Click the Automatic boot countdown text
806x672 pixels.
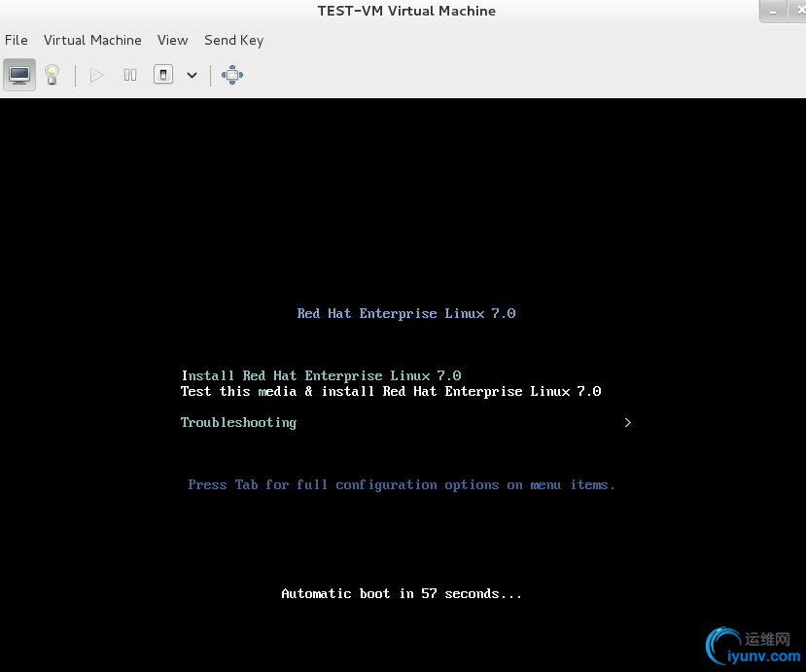pyautogui.click(x=402, y=594)
